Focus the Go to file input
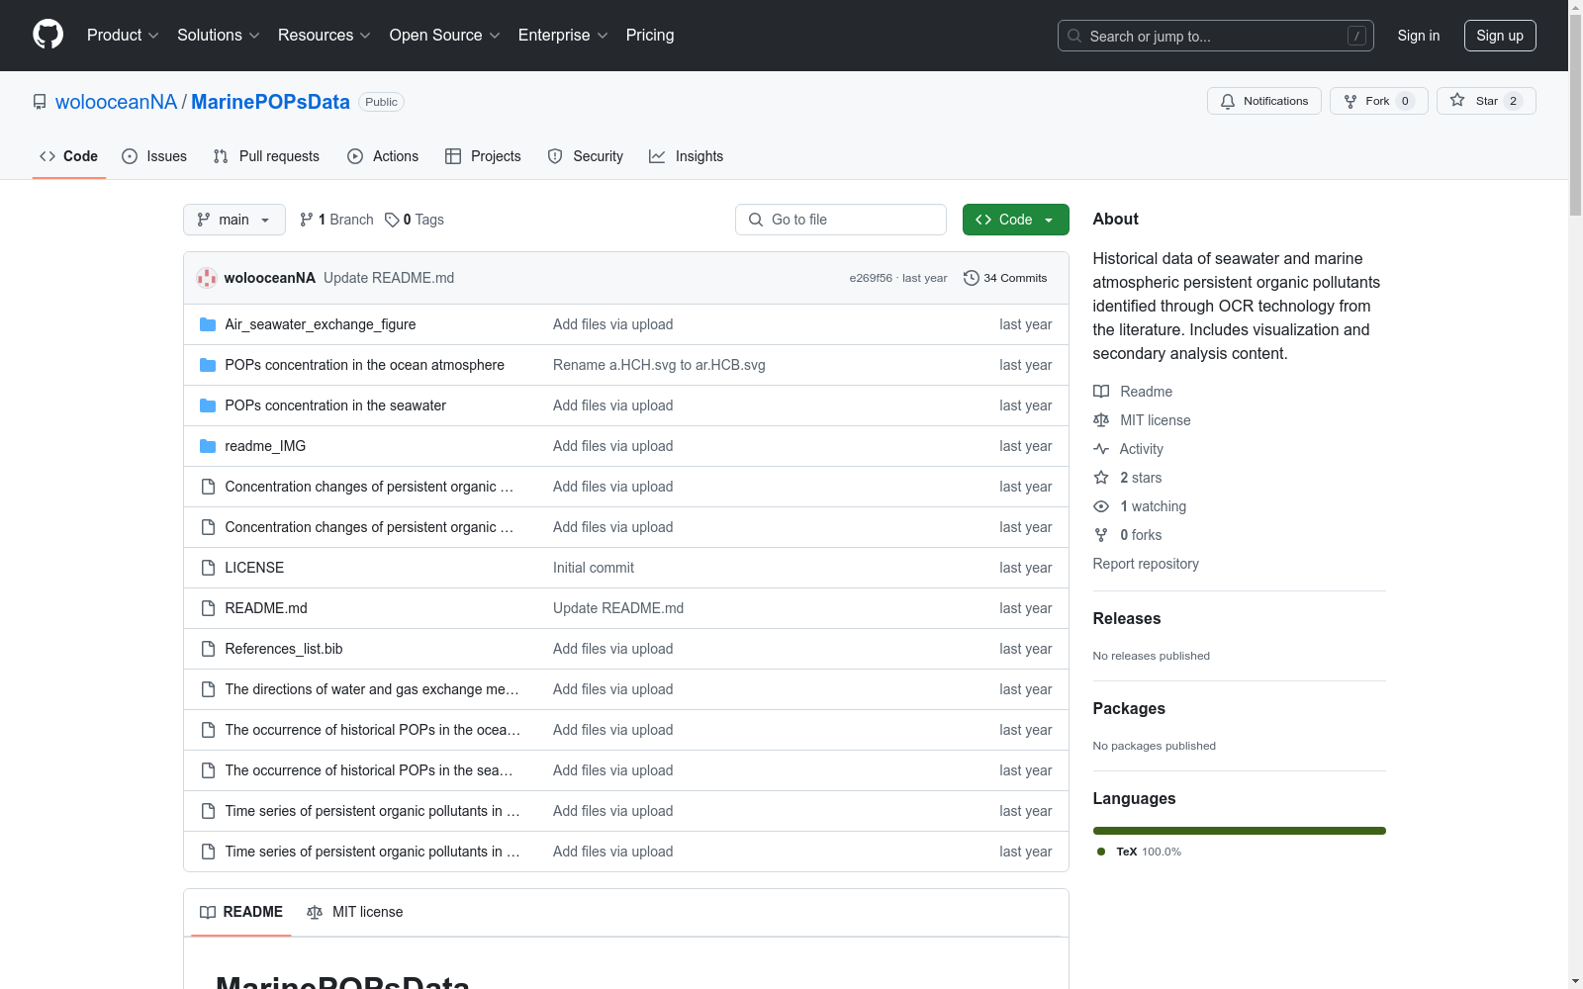This screenshot has height=989, width=1583. [841, 220]
